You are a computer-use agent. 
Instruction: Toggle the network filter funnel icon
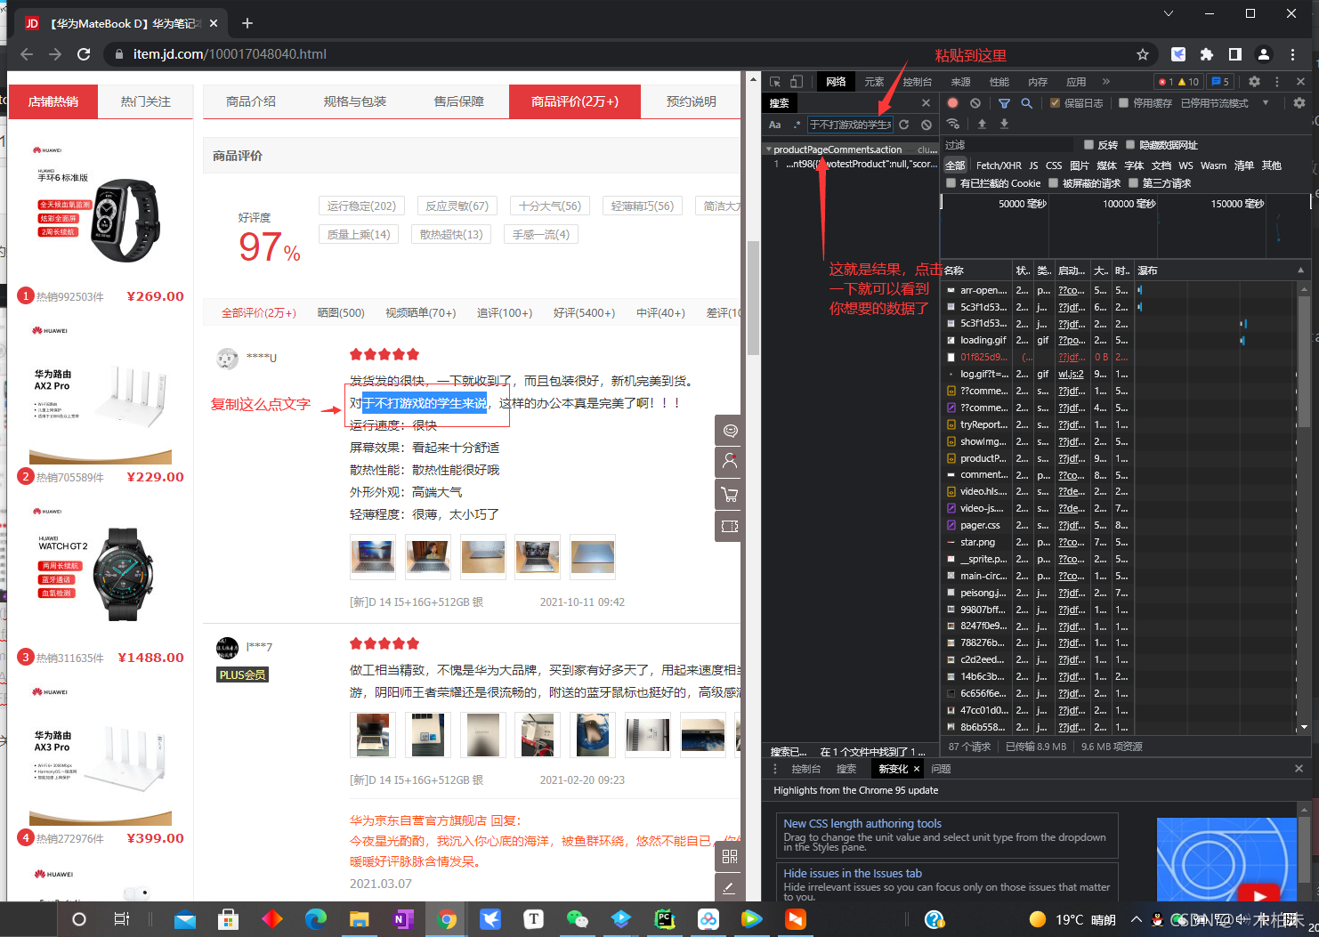tap(1004, 103)
